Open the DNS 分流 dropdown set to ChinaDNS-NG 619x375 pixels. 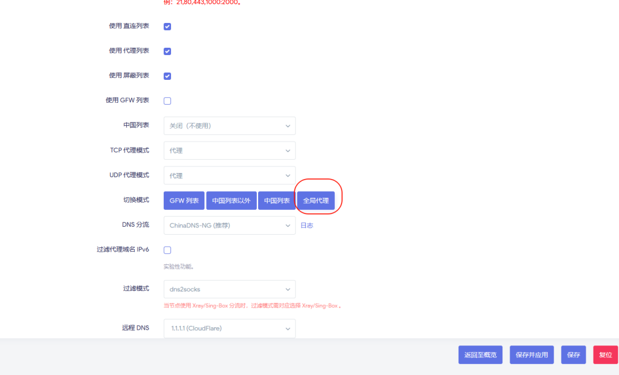(229, 224)
